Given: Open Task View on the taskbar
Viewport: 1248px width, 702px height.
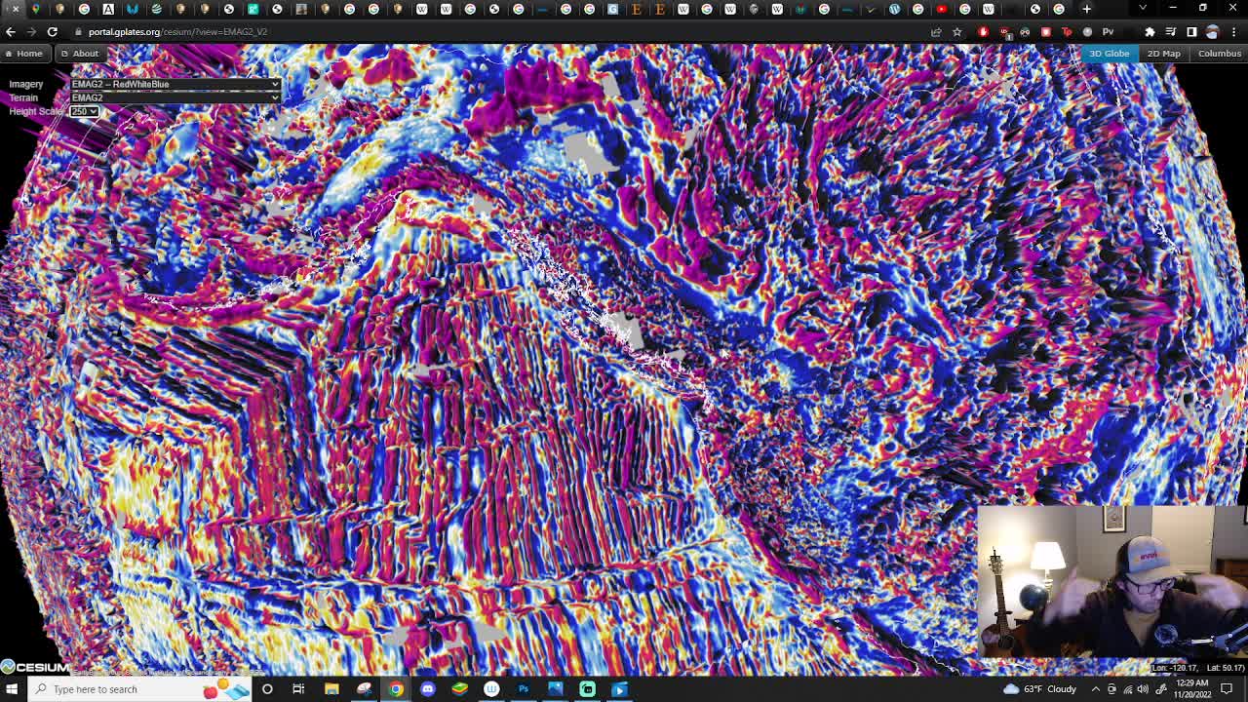Looking at the screenshot, I should (x=298, y=689).
